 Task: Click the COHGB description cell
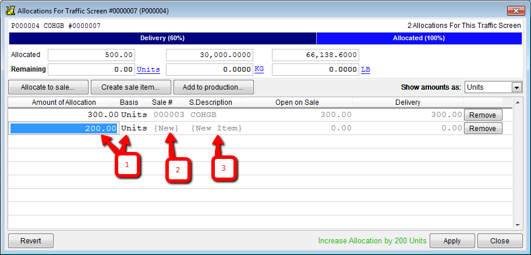click(x=204, y=115)
